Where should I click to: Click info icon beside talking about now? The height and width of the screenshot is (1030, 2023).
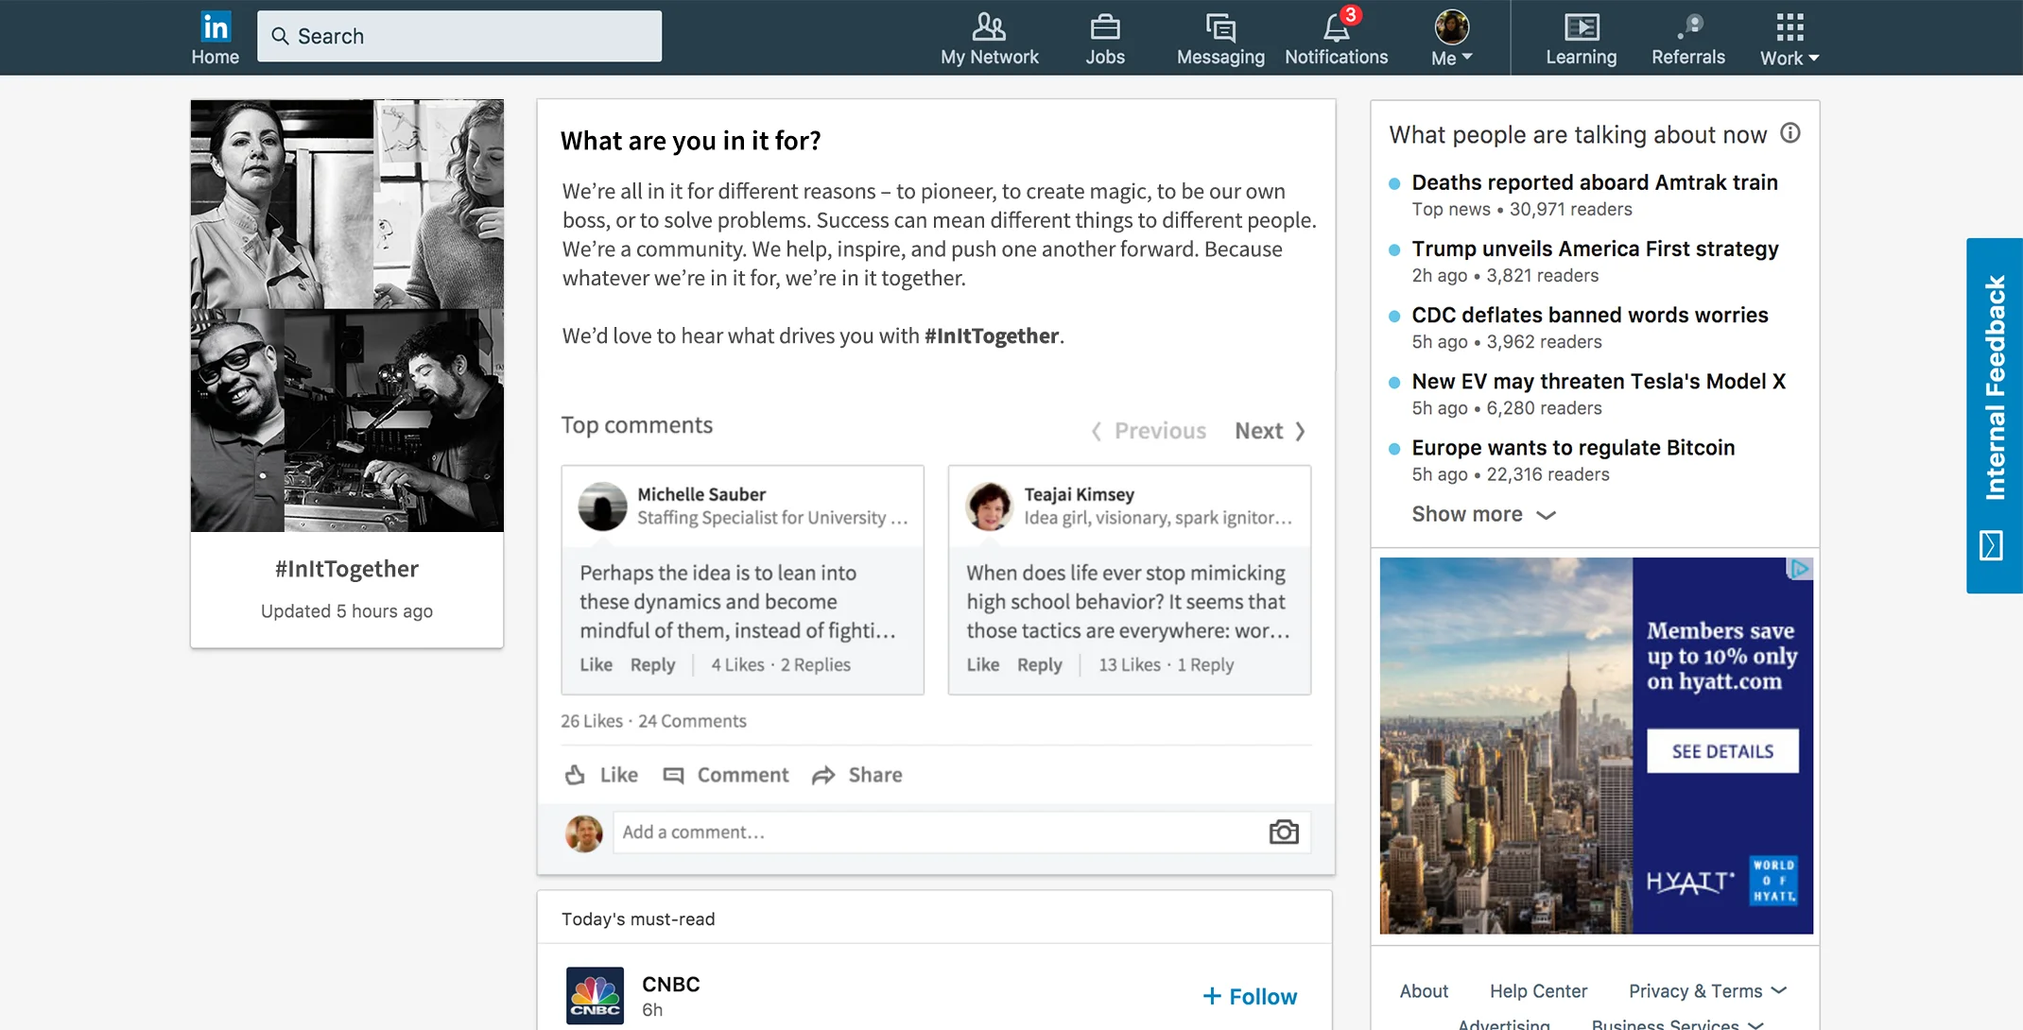point(1790,133)
